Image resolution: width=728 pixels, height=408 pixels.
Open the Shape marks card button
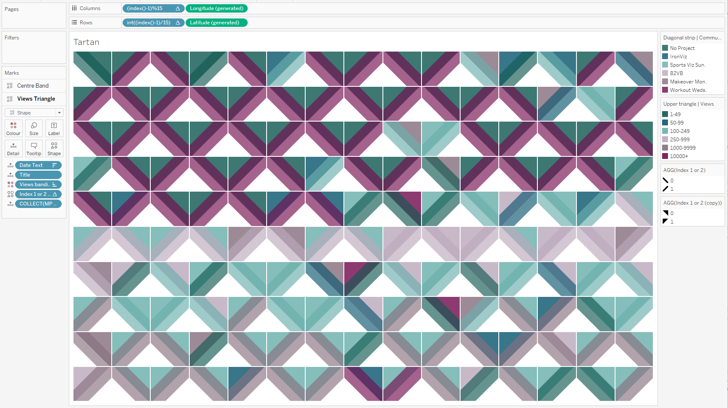[54, 148]
